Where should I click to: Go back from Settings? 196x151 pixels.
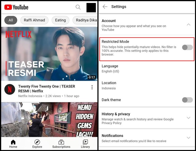point(105,7)
